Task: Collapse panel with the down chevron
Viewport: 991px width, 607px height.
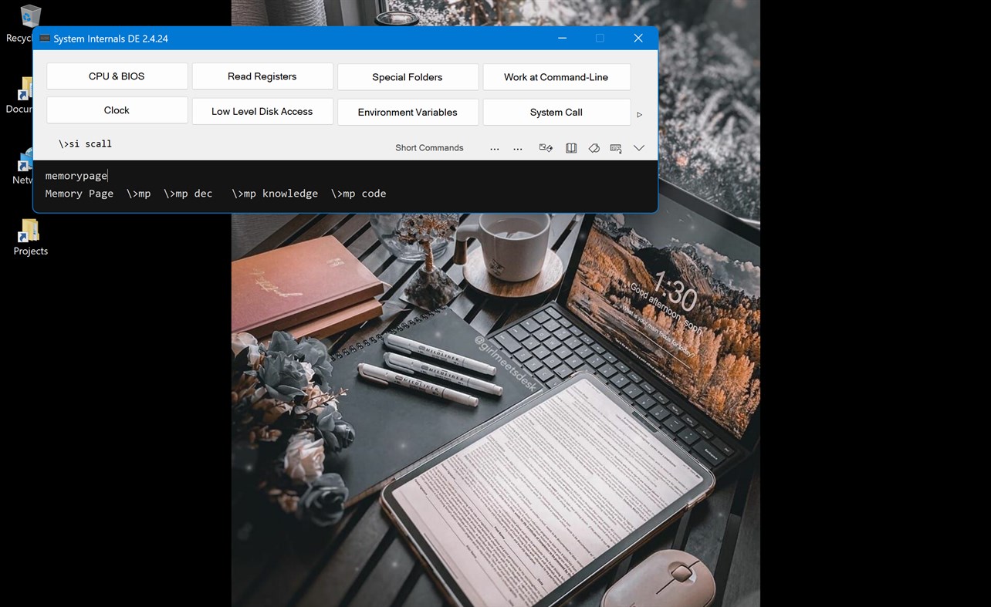Action: click(x=639, y=148)
